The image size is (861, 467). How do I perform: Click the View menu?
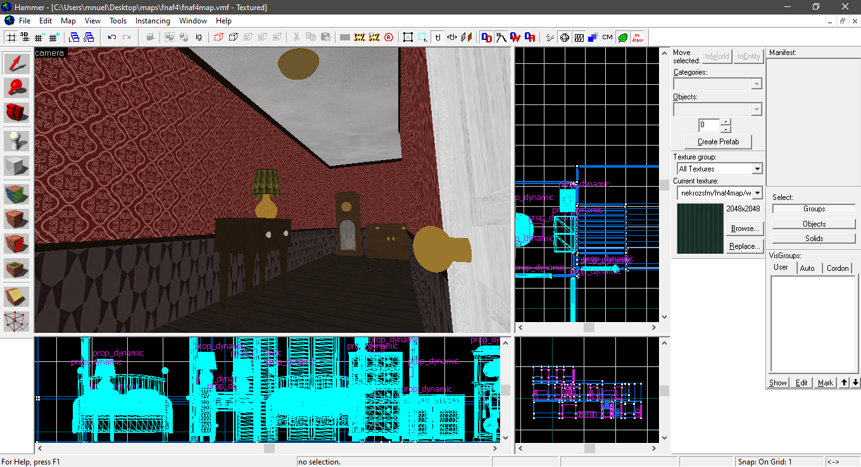(x=92, y=21)
